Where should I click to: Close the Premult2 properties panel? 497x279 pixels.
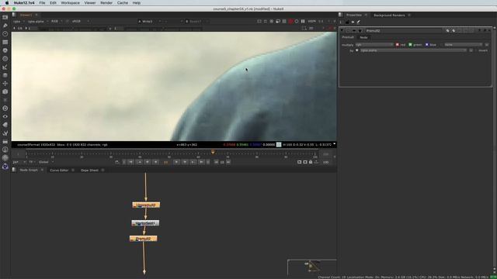click(489, 30)
